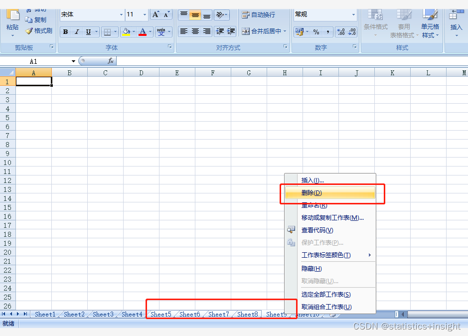This screenshot has width=468, height=336.
Task: Click increase decimal places icon
Action: 340,32
